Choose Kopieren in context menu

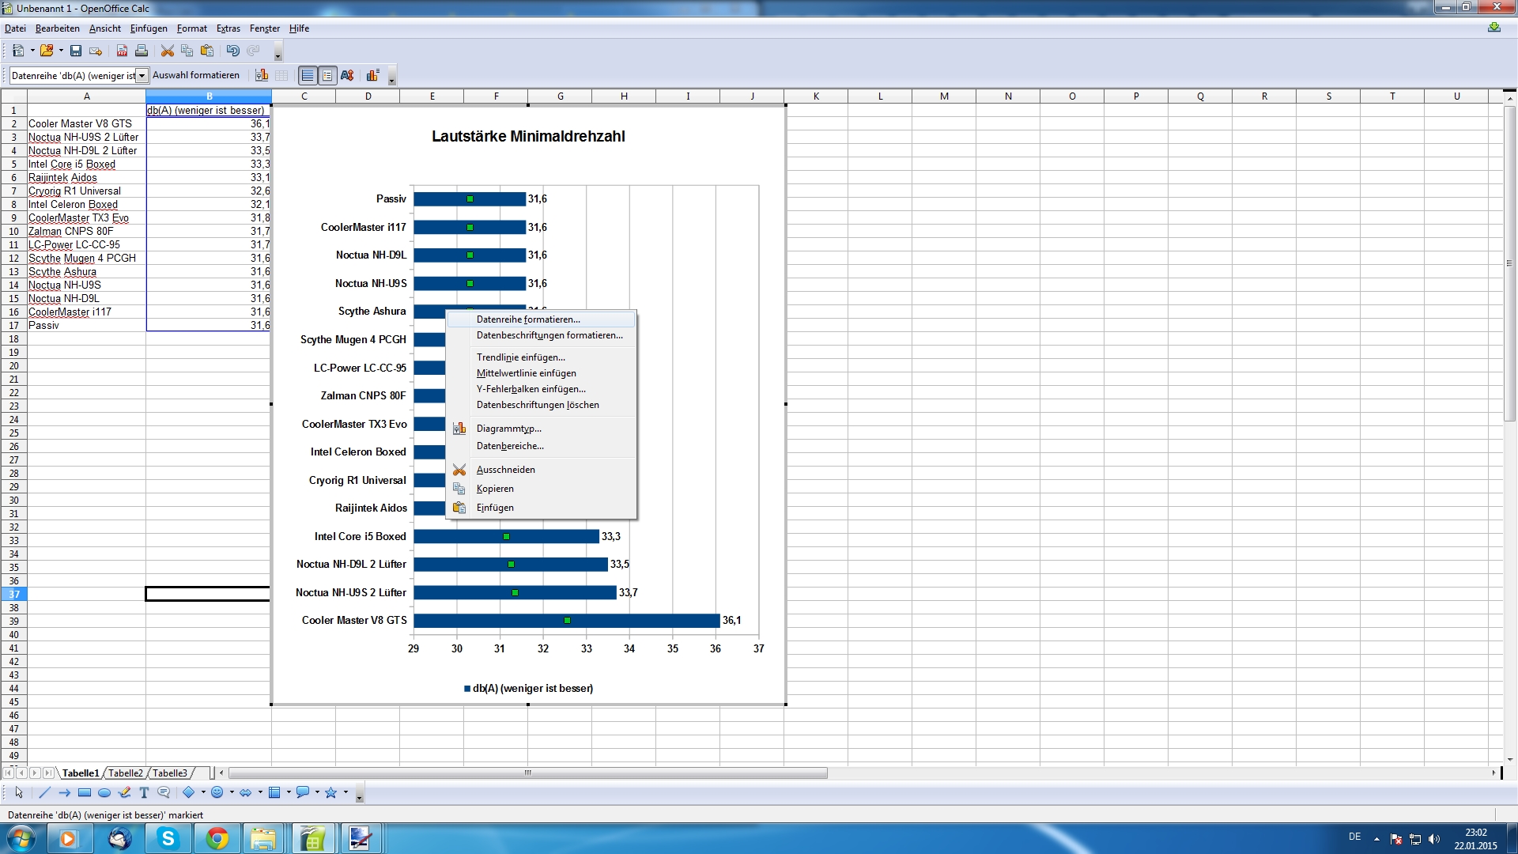pyautogui.click(x=542, y=489)
